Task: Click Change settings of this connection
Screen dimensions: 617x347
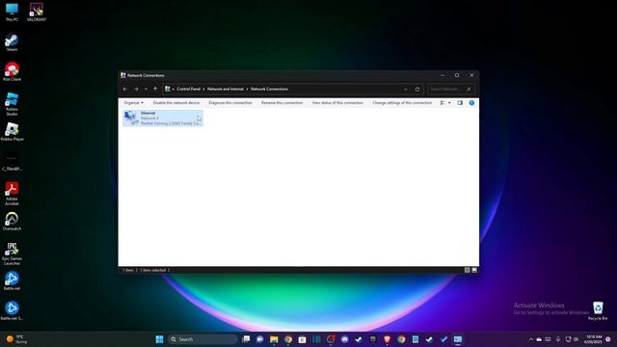Action: point(402,103)
